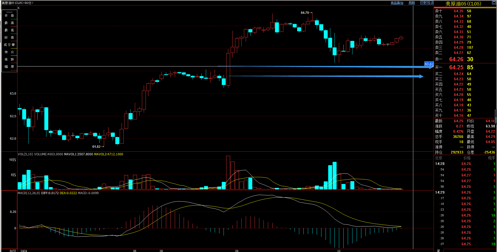Select ask level 卖四 at 64.29

465,42
